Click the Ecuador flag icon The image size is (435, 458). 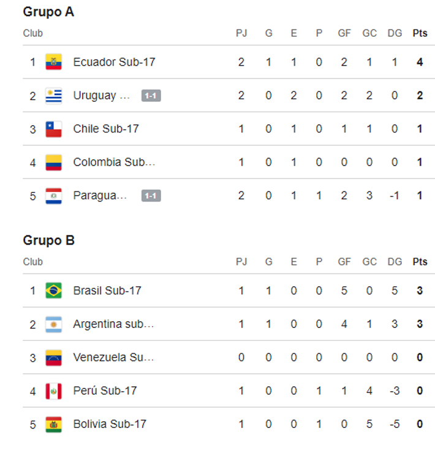[54, 62]
